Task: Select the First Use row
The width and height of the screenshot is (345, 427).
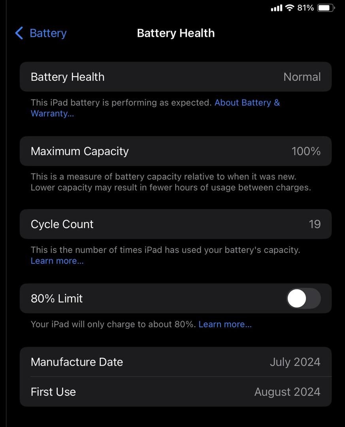Action: [175, 392]
